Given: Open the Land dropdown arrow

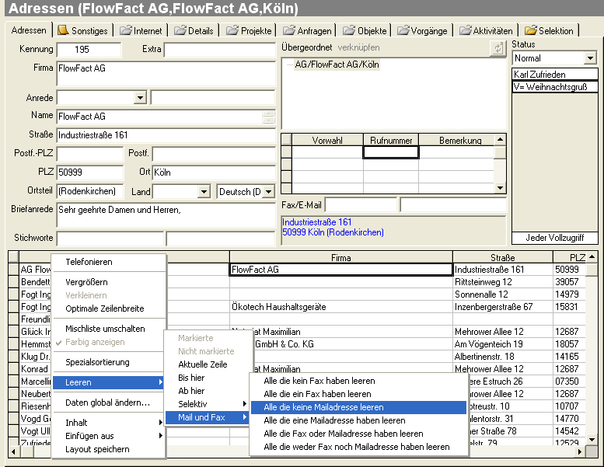Looking at the screenshot, I should click(x=204, y=191).
